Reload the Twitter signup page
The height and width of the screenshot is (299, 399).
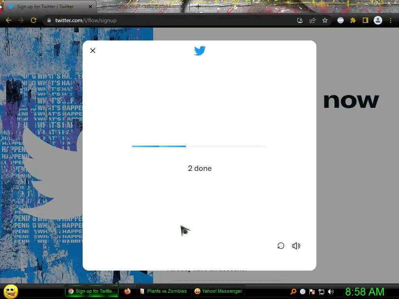[34, 20]
